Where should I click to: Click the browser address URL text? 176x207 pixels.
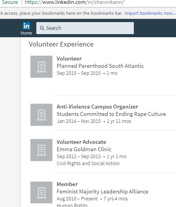pyautogui.click(x=74, y=2)
